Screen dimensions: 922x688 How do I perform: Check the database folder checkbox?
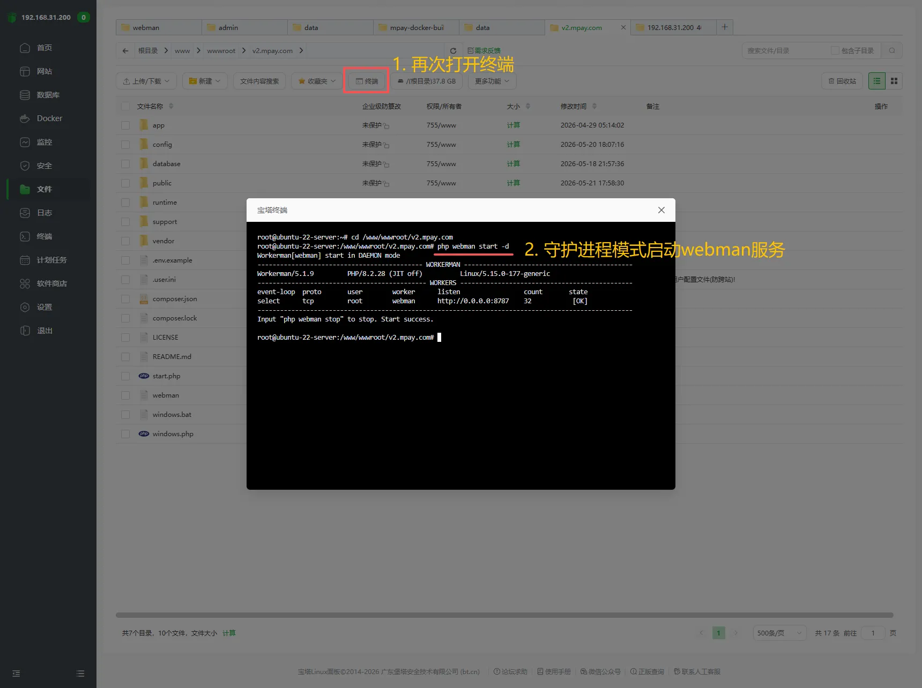coord(125,164)
